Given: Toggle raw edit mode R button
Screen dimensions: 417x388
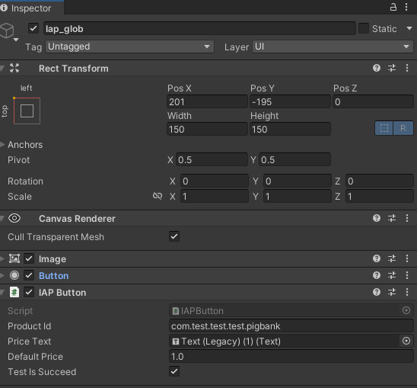Looking at the screenshot, I should click(x=403, y=128).
